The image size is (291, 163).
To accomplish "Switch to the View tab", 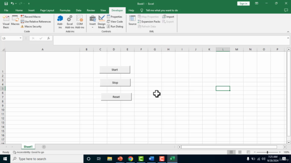I will point(103,10).
